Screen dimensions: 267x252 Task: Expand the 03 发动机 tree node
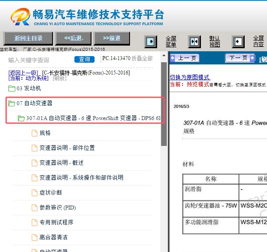(x=29, y=89)
